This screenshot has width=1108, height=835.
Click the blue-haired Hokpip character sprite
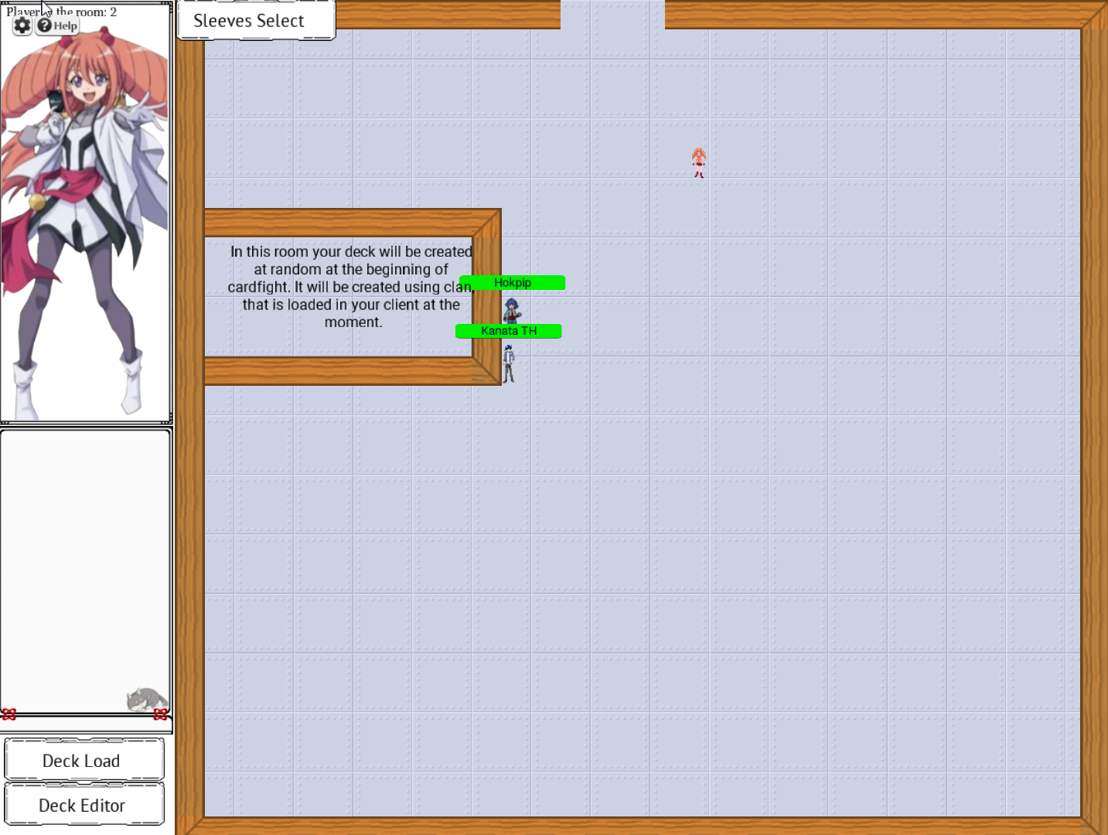coord(512,311)
